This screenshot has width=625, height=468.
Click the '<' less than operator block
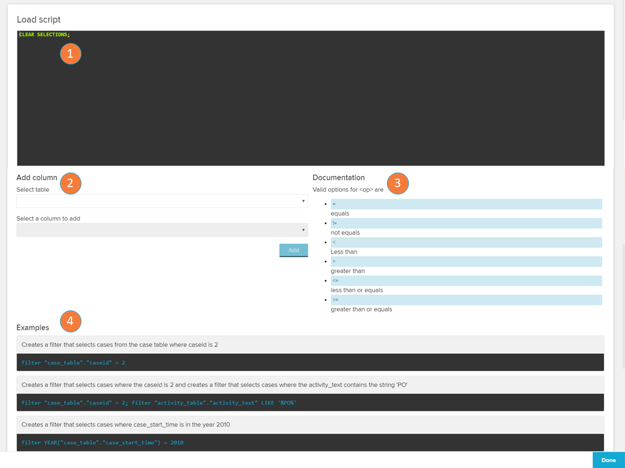466,242
